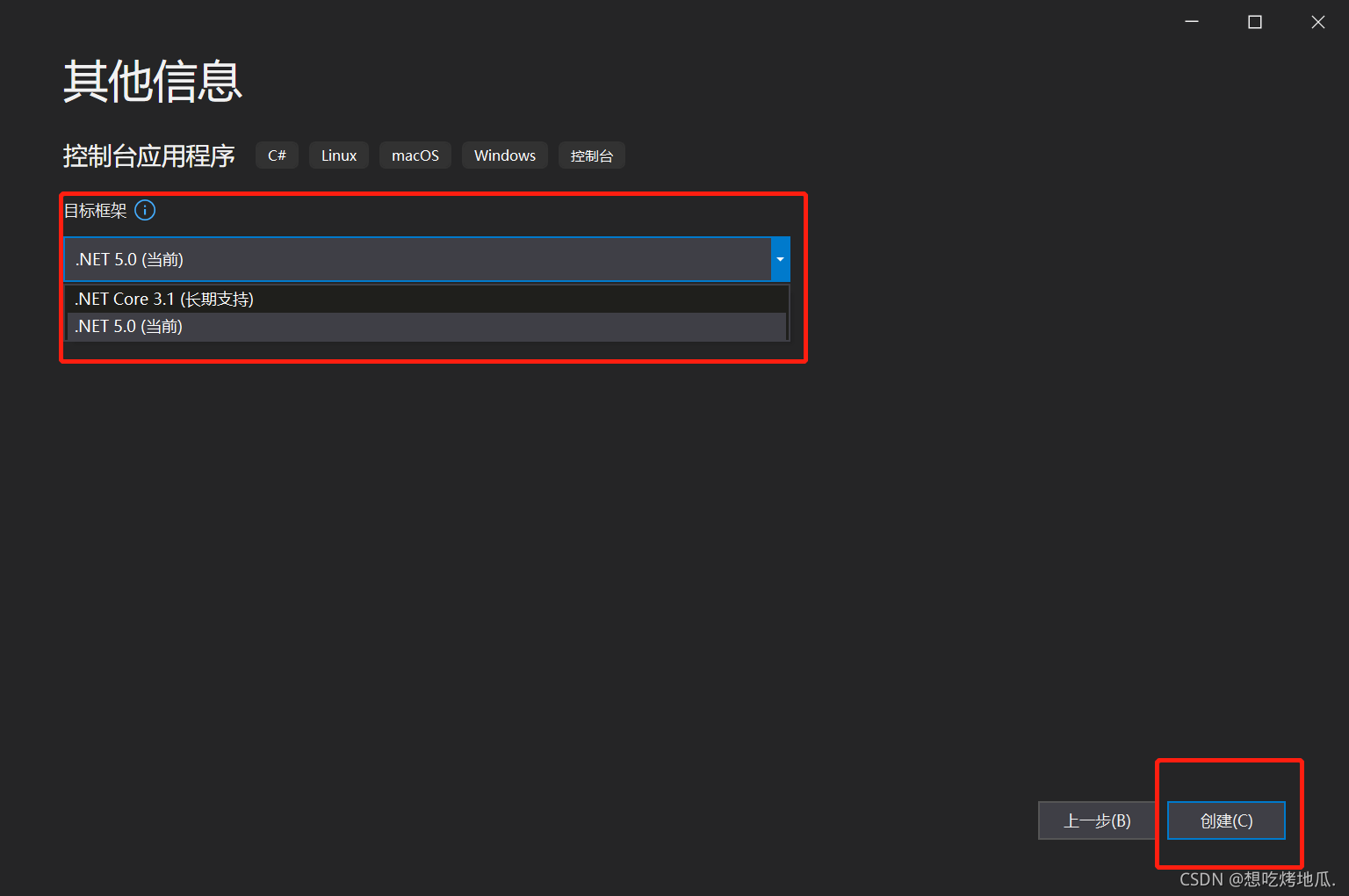Viewport: 1349px width, 896px height.
Task: Choose .NET 5.0 (当前) in dropdown list
Action: click(427, 326)
